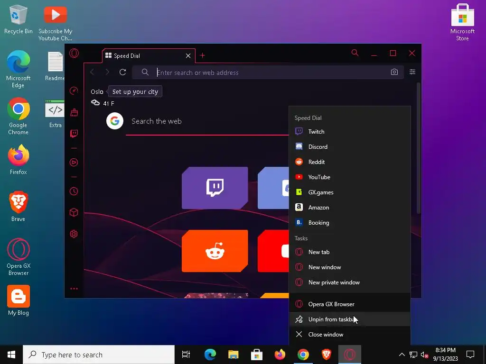This screenshot has width=486, height=364.
Task: Select the Recycle Bin desktop icon
Action: pos(19,18)
